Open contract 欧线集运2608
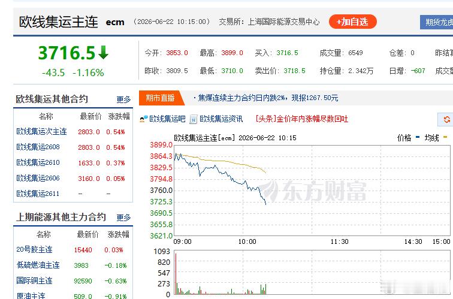This screenshot has width=453, height=299. (38, 147)
